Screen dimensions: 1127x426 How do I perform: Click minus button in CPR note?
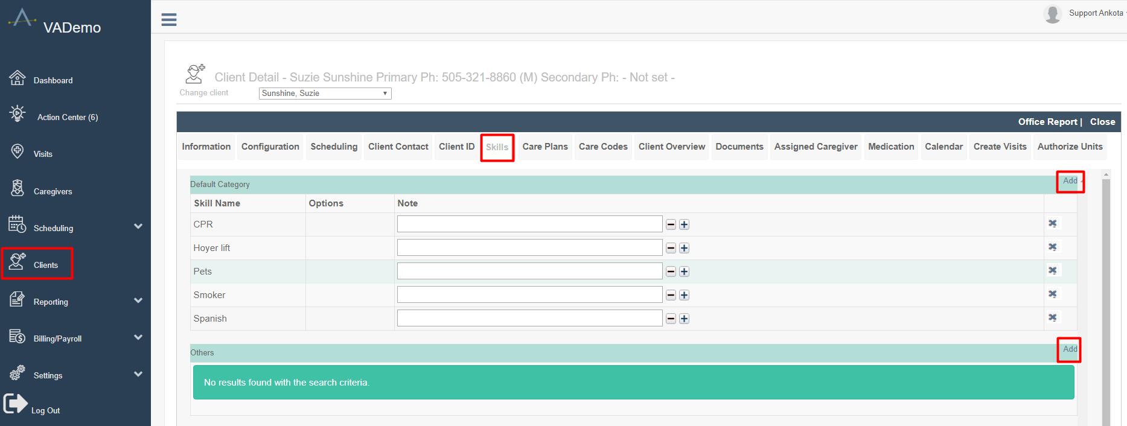[671, 224]
